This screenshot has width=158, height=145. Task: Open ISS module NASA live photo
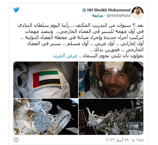46,117
